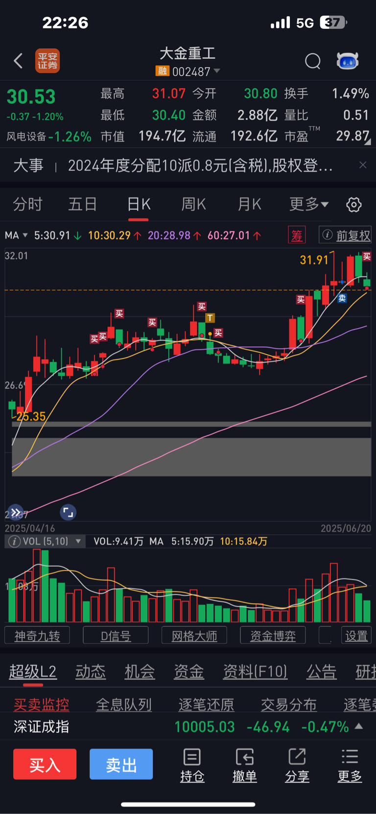Tap the 31.91 high price label

click(x=314, y=260)
